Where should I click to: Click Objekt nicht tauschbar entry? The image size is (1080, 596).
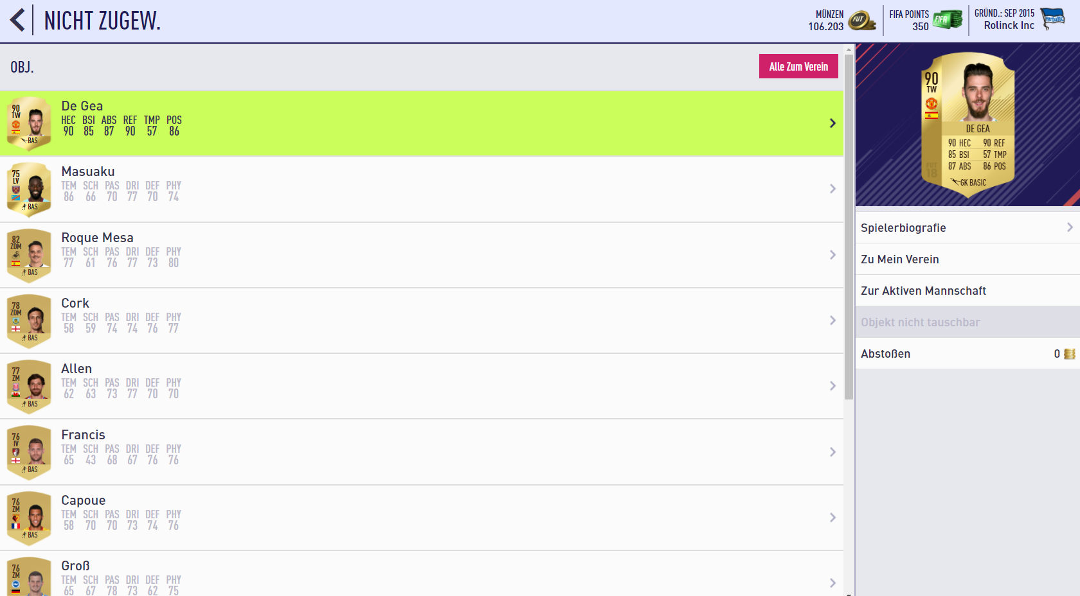coord(968,322)
